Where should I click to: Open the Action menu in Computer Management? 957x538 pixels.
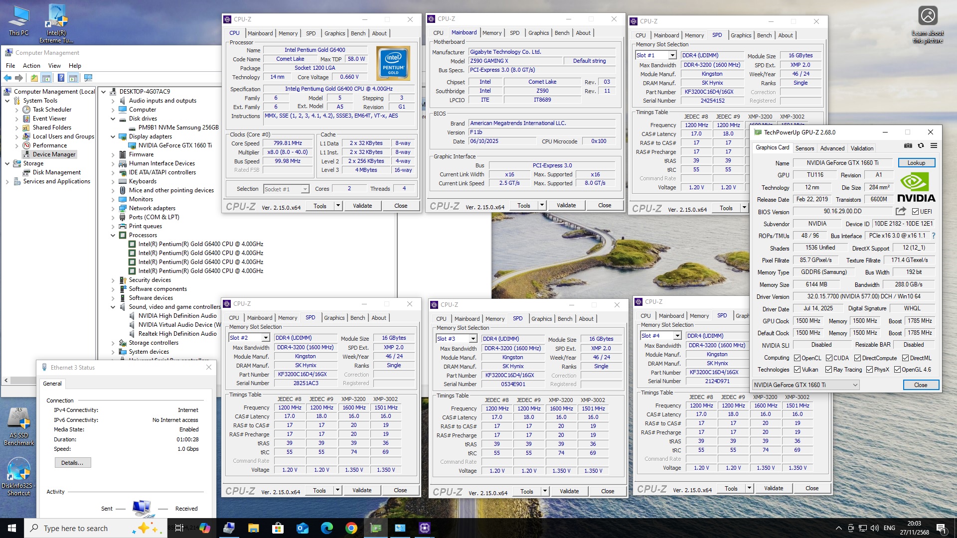click(x=31, y=66)
